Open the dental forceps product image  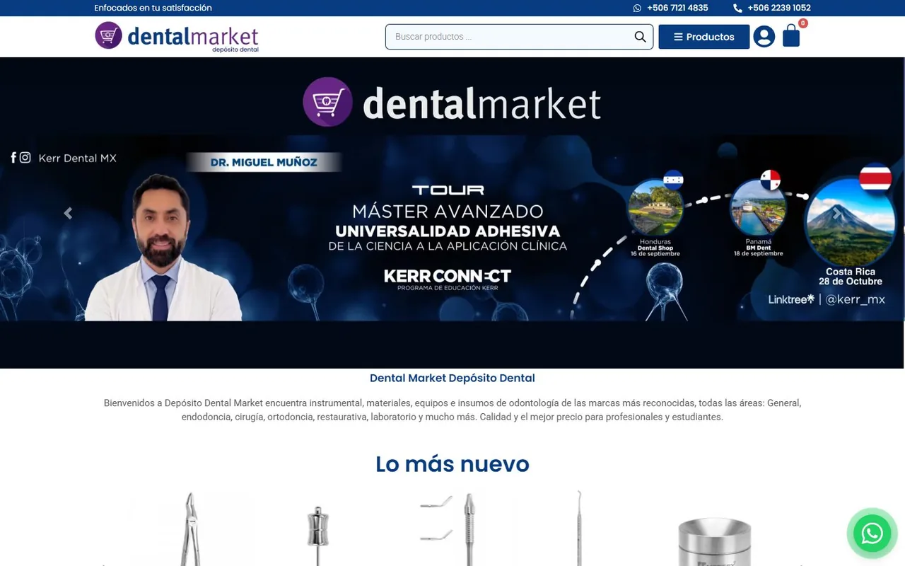point(189,529)
